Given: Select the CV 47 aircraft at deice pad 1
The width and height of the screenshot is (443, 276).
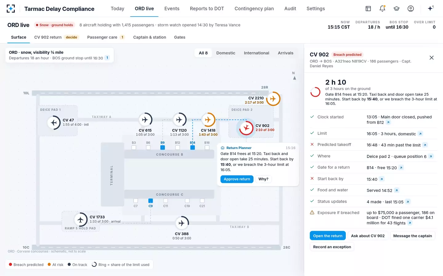Looking at the screenshot, I should click(54, 123).
